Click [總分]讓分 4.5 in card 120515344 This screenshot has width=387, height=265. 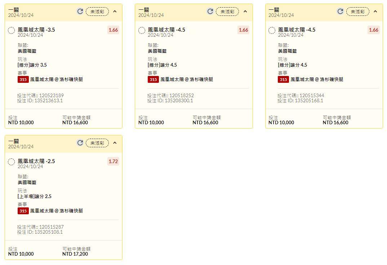[293, 65]
